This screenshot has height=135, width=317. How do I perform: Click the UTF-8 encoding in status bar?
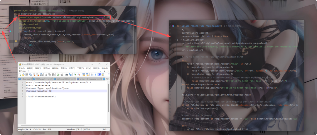click(87, 129)
